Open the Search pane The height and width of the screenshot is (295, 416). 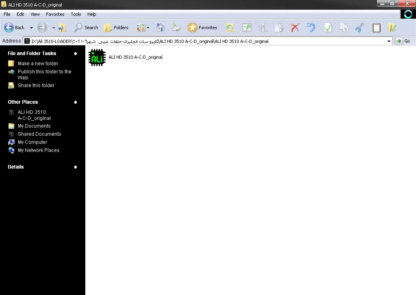[86, 28]
